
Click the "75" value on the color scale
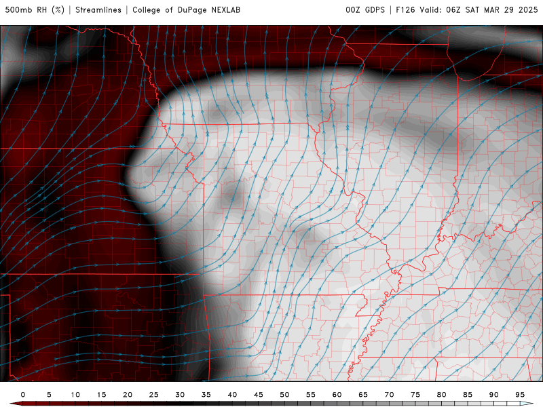(x=415, y=395)
